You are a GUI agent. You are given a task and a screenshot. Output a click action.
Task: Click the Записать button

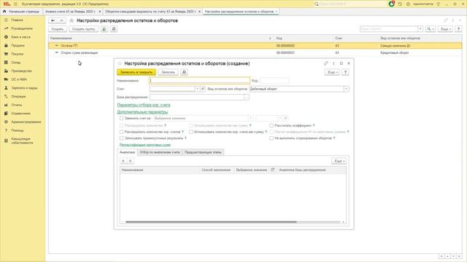pyautogui.click(x=168, y=72)
